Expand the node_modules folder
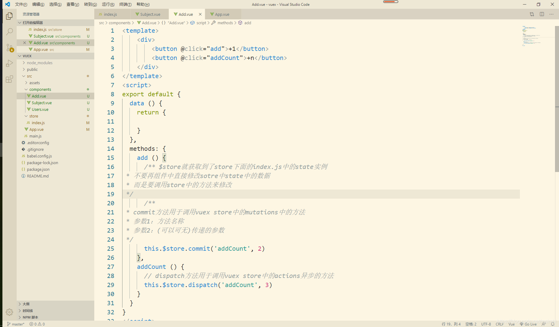 click(55, 63)
